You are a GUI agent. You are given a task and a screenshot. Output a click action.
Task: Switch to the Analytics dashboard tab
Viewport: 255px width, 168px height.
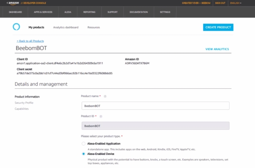tap(66, 27)
